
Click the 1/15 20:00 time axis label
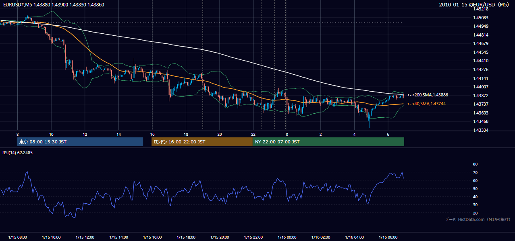point(220,237)
